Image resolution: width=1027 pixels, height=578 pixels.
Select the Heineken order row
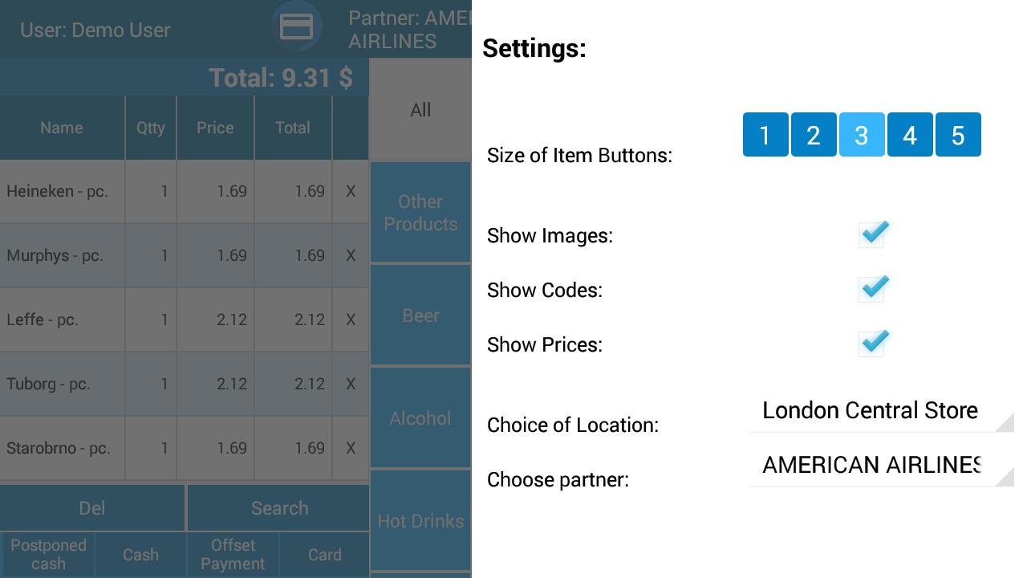click(63, 191)
